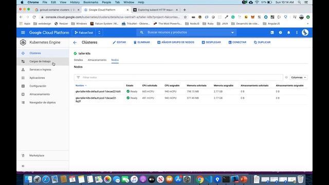Open Services e Ingress in the sidebar
The width and height of the screenshot is (329, 185).
point(43,70)
